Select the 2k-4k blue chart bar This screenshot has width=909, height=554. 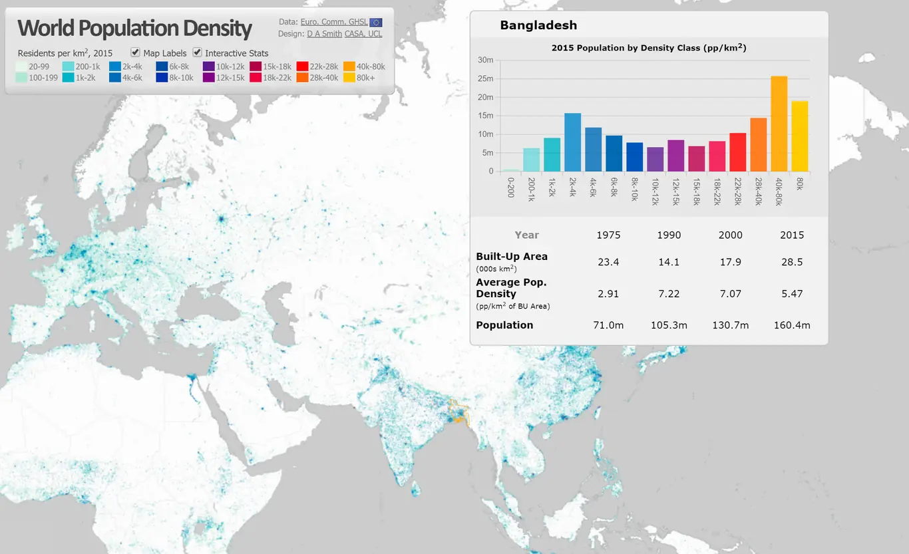coord(572,142)
